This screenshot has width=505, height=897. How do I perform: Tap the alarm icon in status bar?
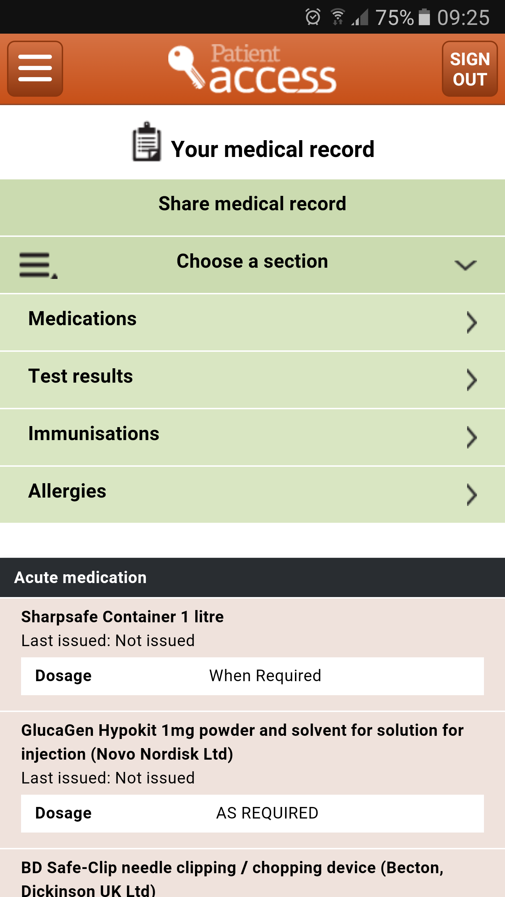[x=313, y=17]
